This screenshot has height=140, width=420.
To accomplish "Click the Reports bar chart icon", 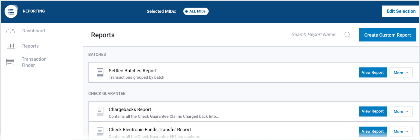I will pyautogui.click(x=11, y=46).
